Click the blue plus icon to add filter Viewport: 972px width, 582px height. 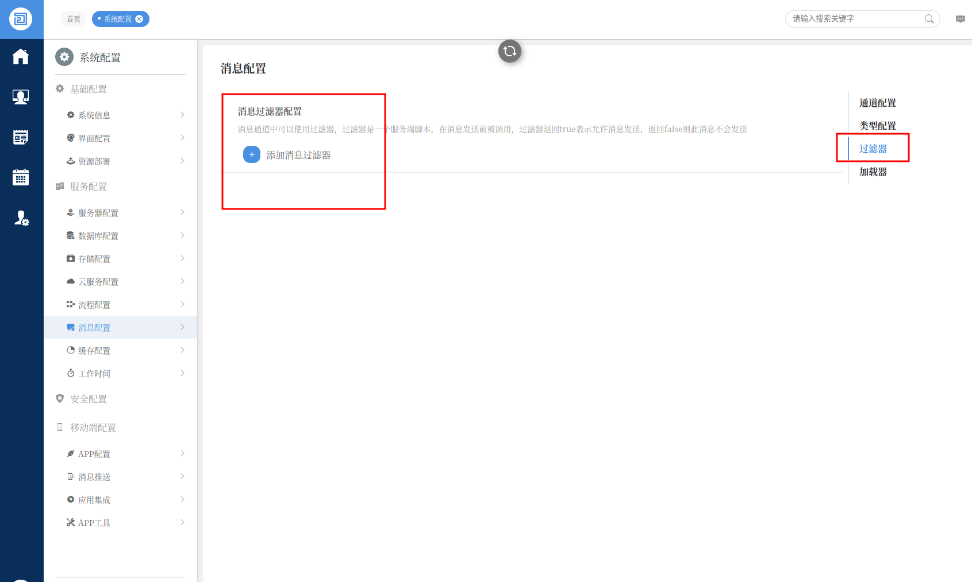click(252, 154)
